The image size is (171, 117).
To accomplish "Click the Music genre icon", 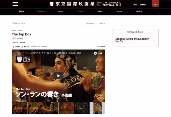I will coord(22,47).
